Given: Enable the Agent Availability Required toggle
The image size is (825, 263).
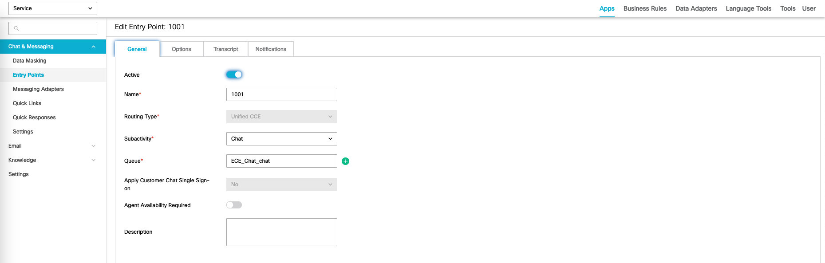Looking at the screenshot, I should (x=234, y=205).
